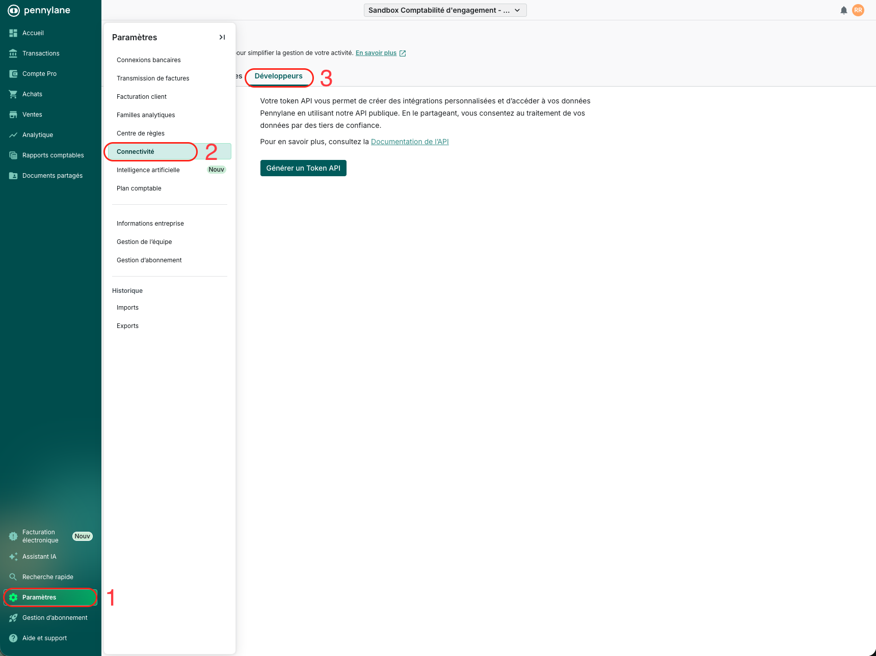Open Facturation client settings
The height and width of the screenshot is (656, 876).
pos(170,97)
